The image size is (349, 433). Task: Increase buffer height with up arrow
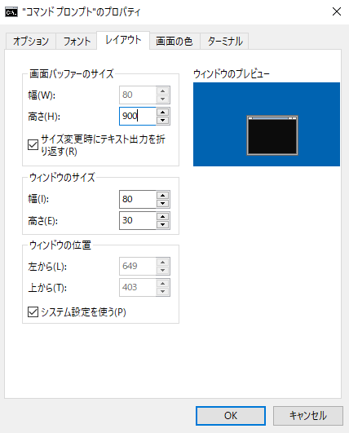pos(163,112)
